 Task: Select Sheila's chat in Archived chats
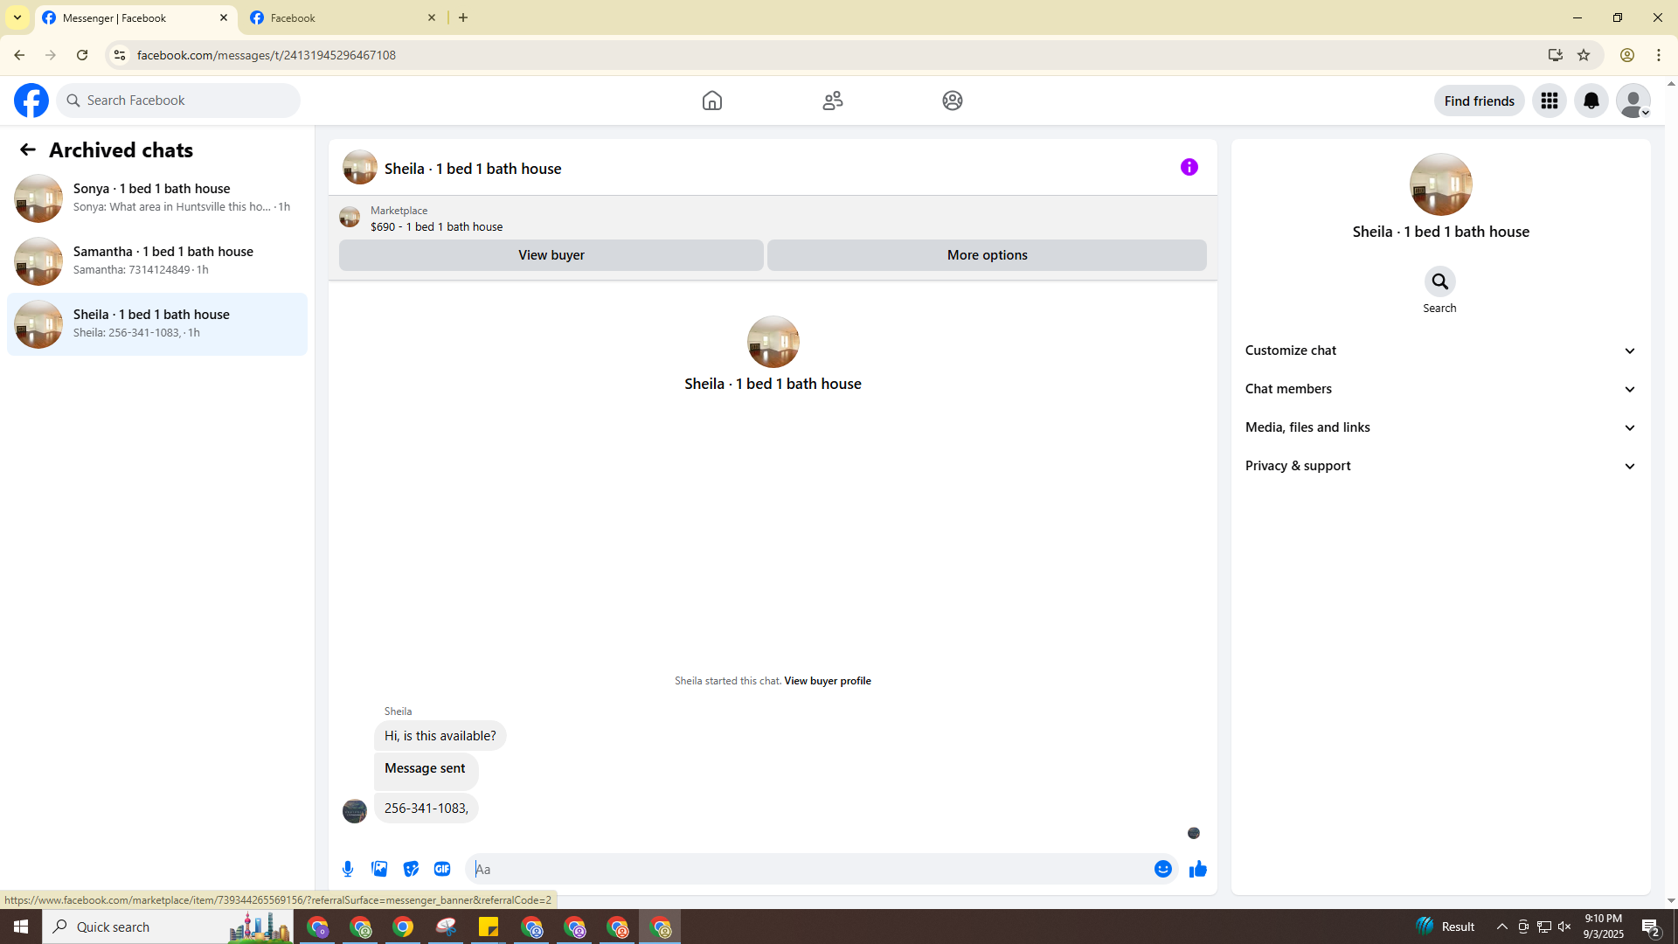pyautogui.click(x=157, y=324)
